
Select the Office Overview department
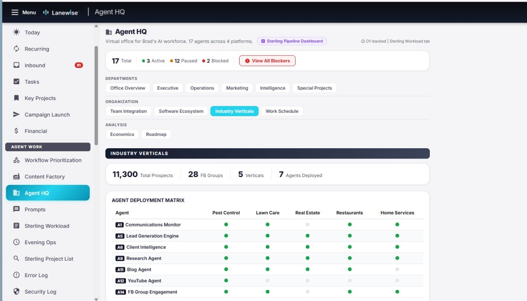click(x=128, y=88)
